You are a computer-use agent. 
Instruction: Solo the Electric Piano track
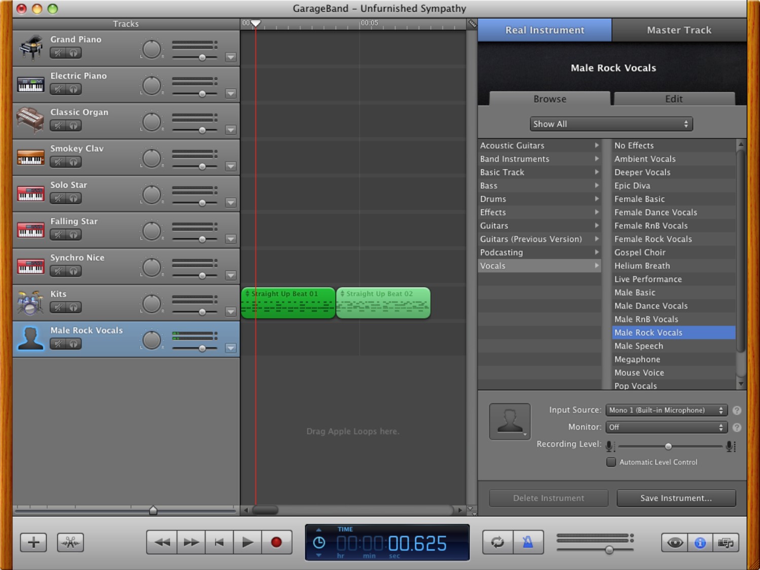(74, 89)
